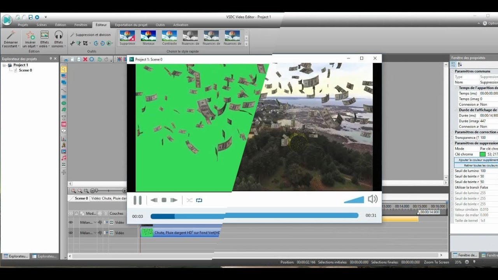
Task: Click the Démarrer l'assistant wizard icon
Action: 11,35
